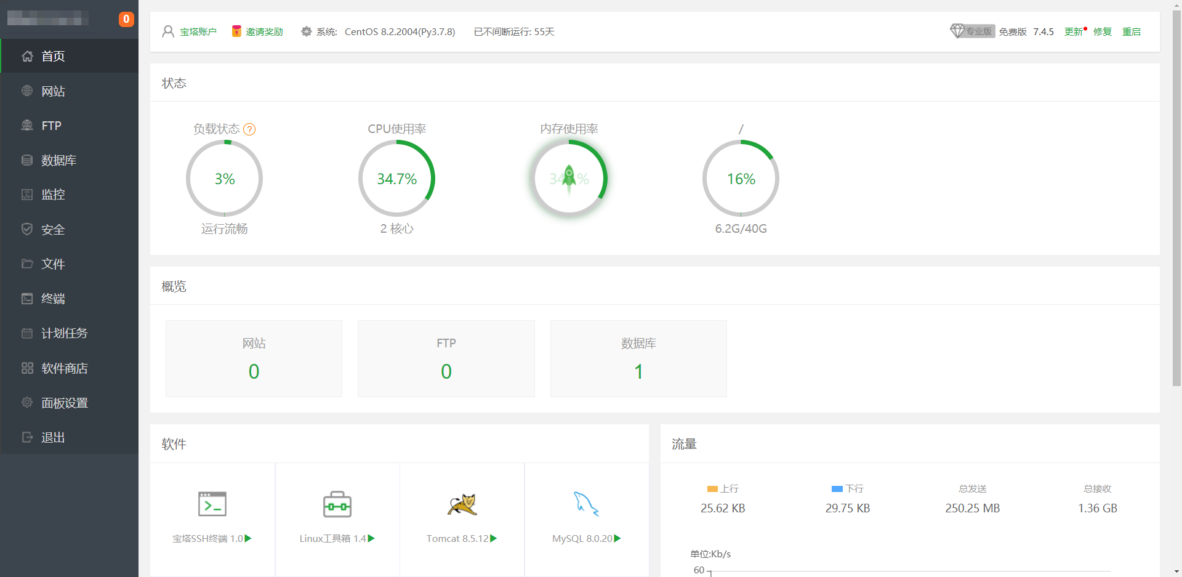Open the 宝塔SSH终端 terminal icon
The image size is (1182, 577).
pyautogui.click(x=212, y=504)
